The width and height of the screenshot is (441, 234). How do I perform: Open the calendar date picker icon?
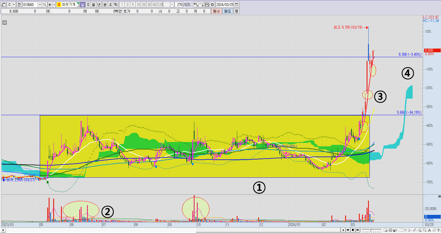click(237, 5)
